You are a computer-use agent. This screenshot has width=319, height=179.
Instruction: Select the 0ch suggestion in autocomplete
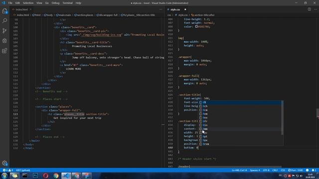[x=240, y=106]
